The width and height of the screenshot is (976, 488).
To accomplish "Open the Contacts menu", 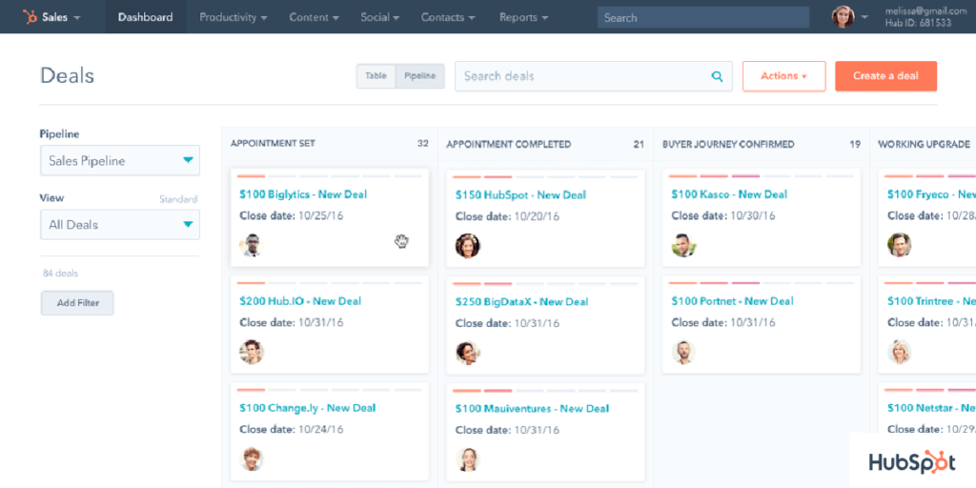I will 449,17.
